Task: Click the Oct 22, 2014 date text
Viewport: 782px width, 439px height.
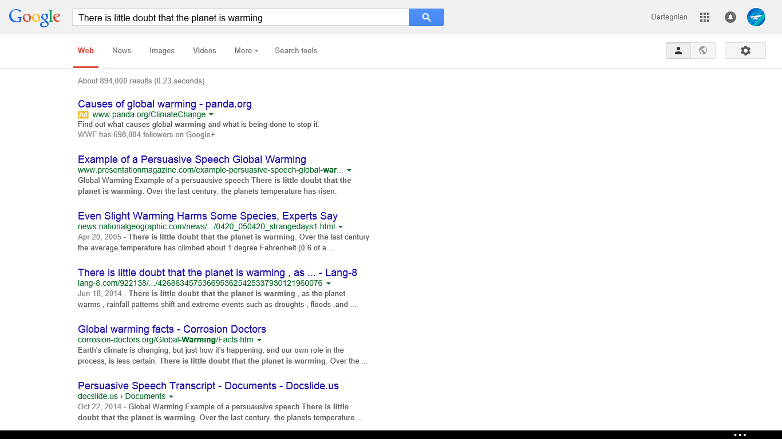Action: (x=100, y=407)
